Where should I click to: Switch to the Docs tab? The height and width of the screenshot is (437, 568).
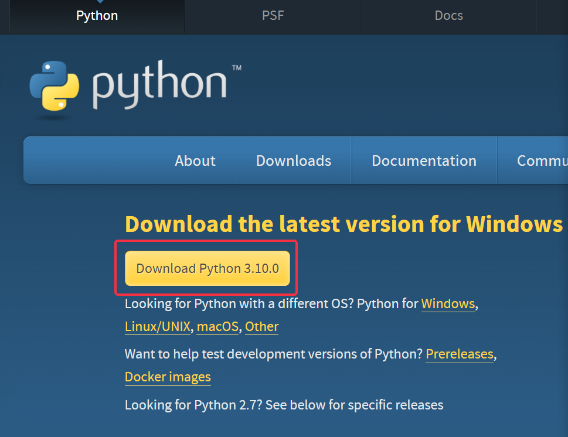[x=448, y=16]
